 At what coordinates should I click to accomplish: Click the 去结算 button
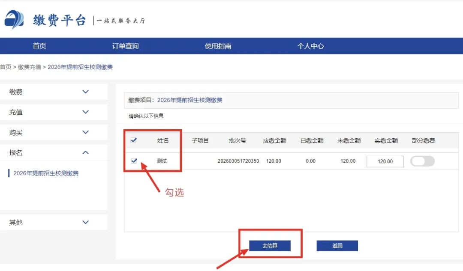click(x=270, y=245)
